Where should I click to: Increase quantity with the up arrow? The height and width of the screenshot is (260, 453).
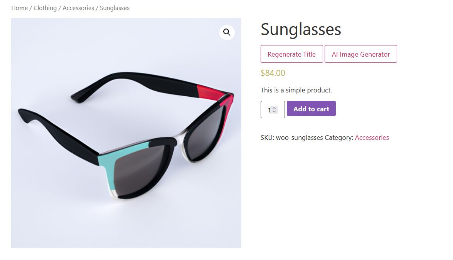point(274,108)
